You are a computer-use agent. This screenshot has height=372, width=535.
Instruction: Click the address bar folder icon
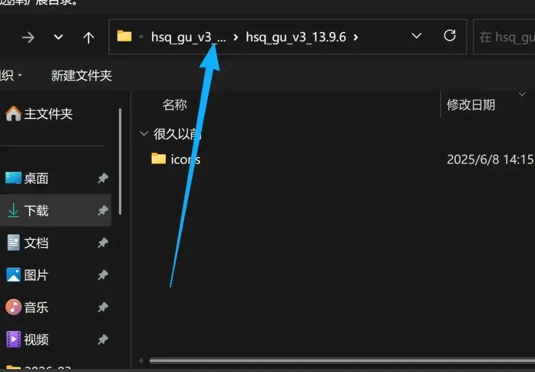coord(124,36)
